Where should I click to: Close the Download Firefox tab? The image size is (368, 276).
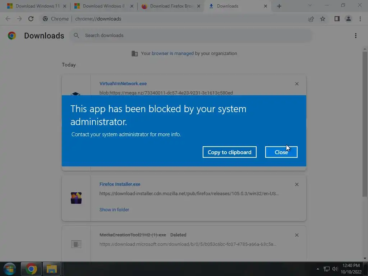198,6
